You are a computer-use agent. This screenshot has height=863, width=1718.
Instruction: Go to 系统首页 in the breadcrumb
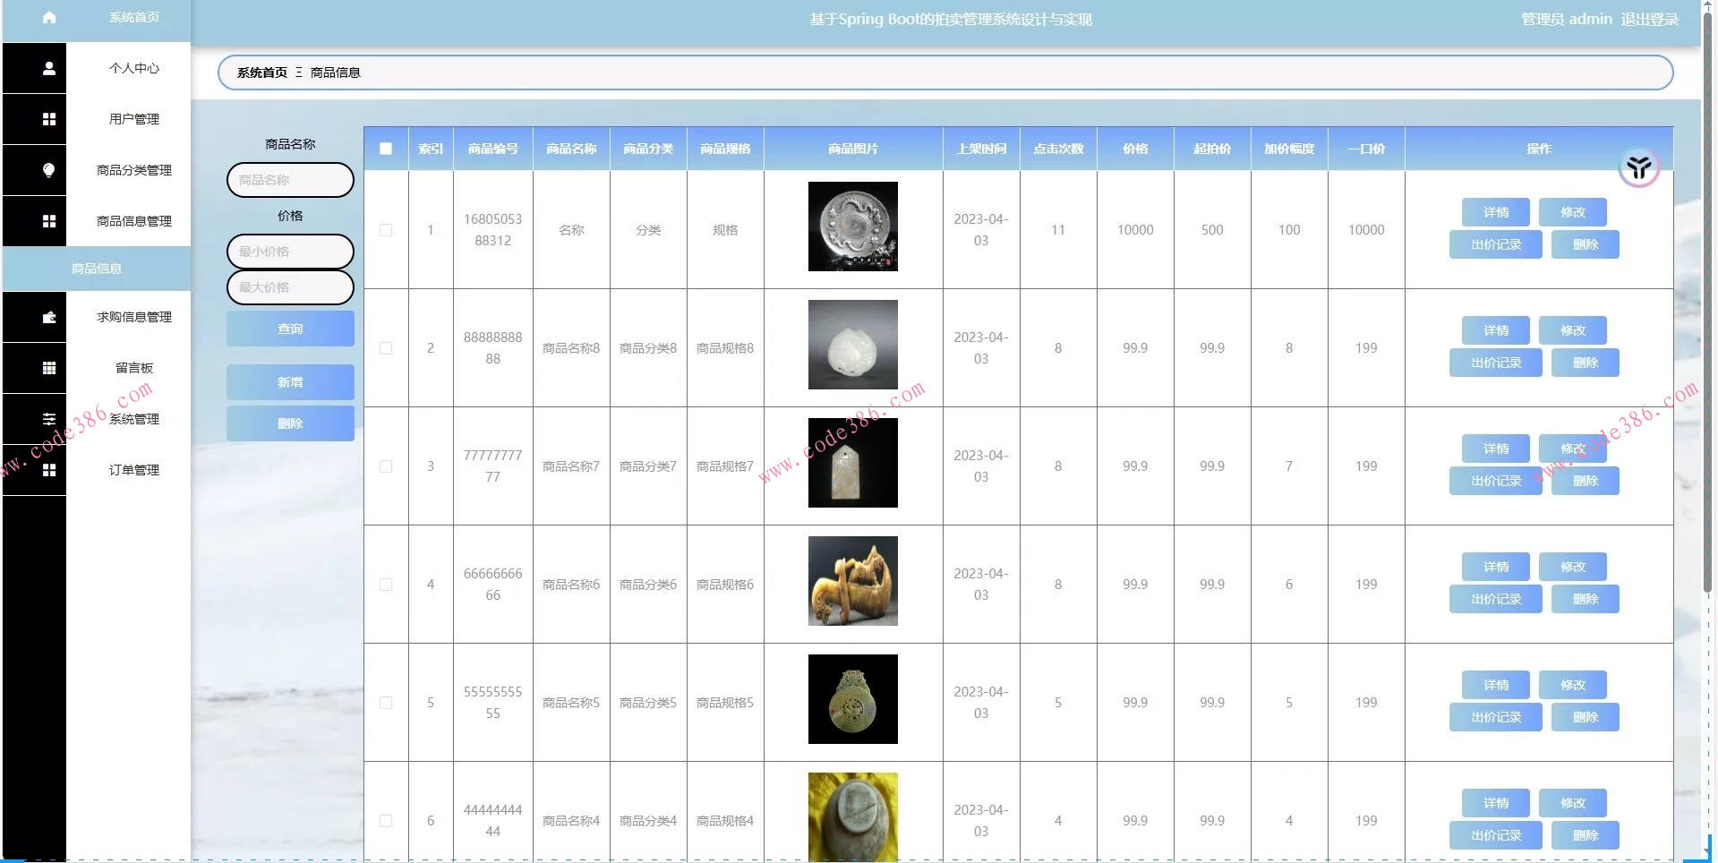pos(261,73)
